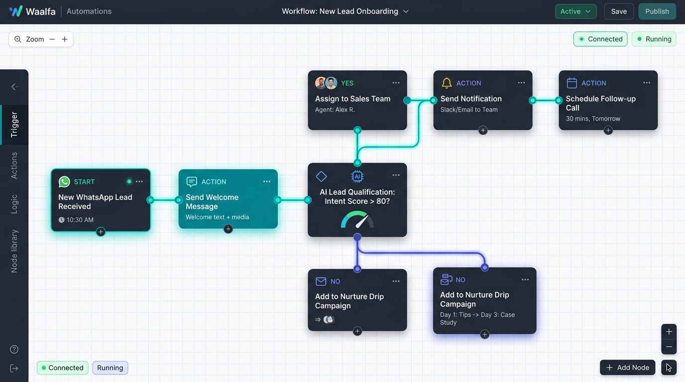The image size is (685, 382).
Task: Open options menu of Day 1 Tips nurture node
Action: pos(525,280)
